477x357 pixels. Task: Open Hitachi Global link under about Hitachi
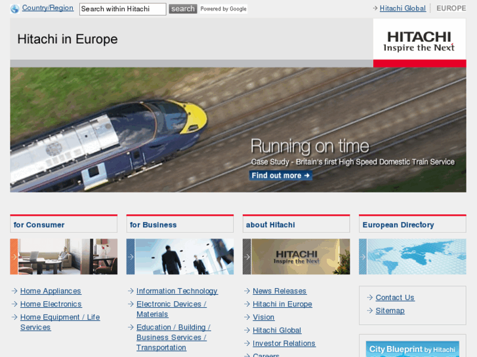277,330
